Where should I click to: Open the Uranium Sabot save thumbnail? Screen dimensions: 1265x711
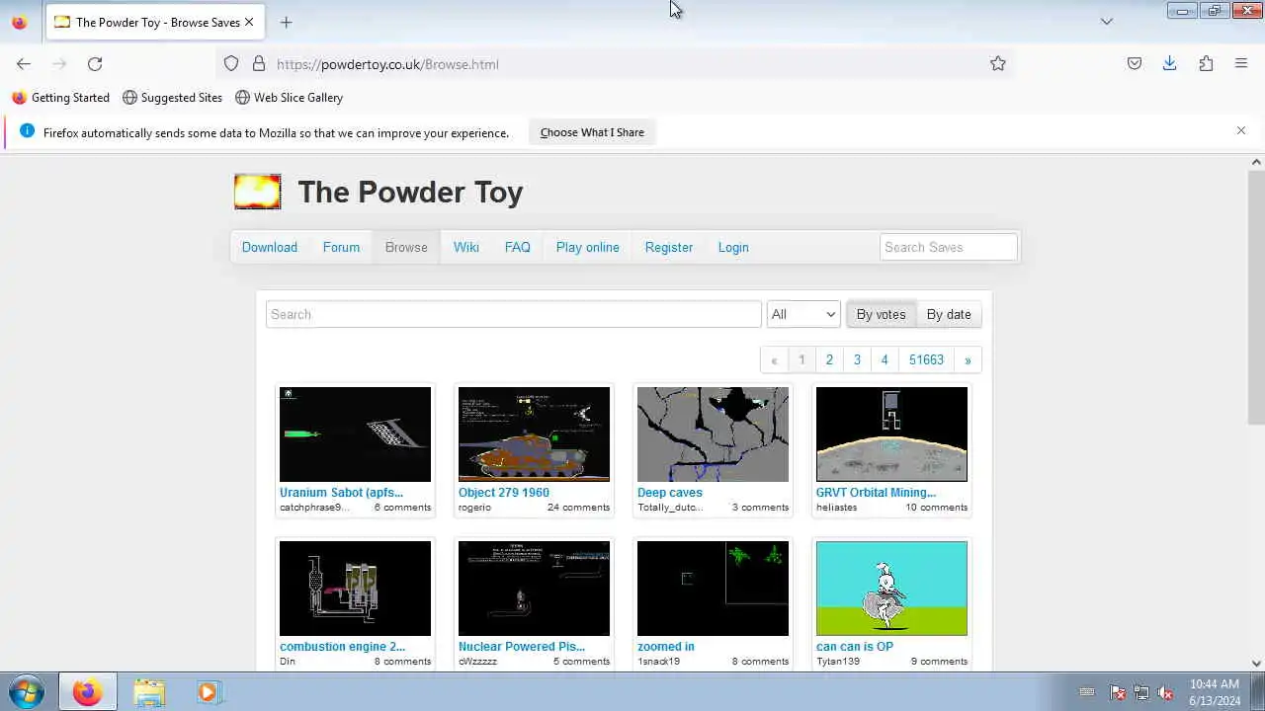point(355,434)
